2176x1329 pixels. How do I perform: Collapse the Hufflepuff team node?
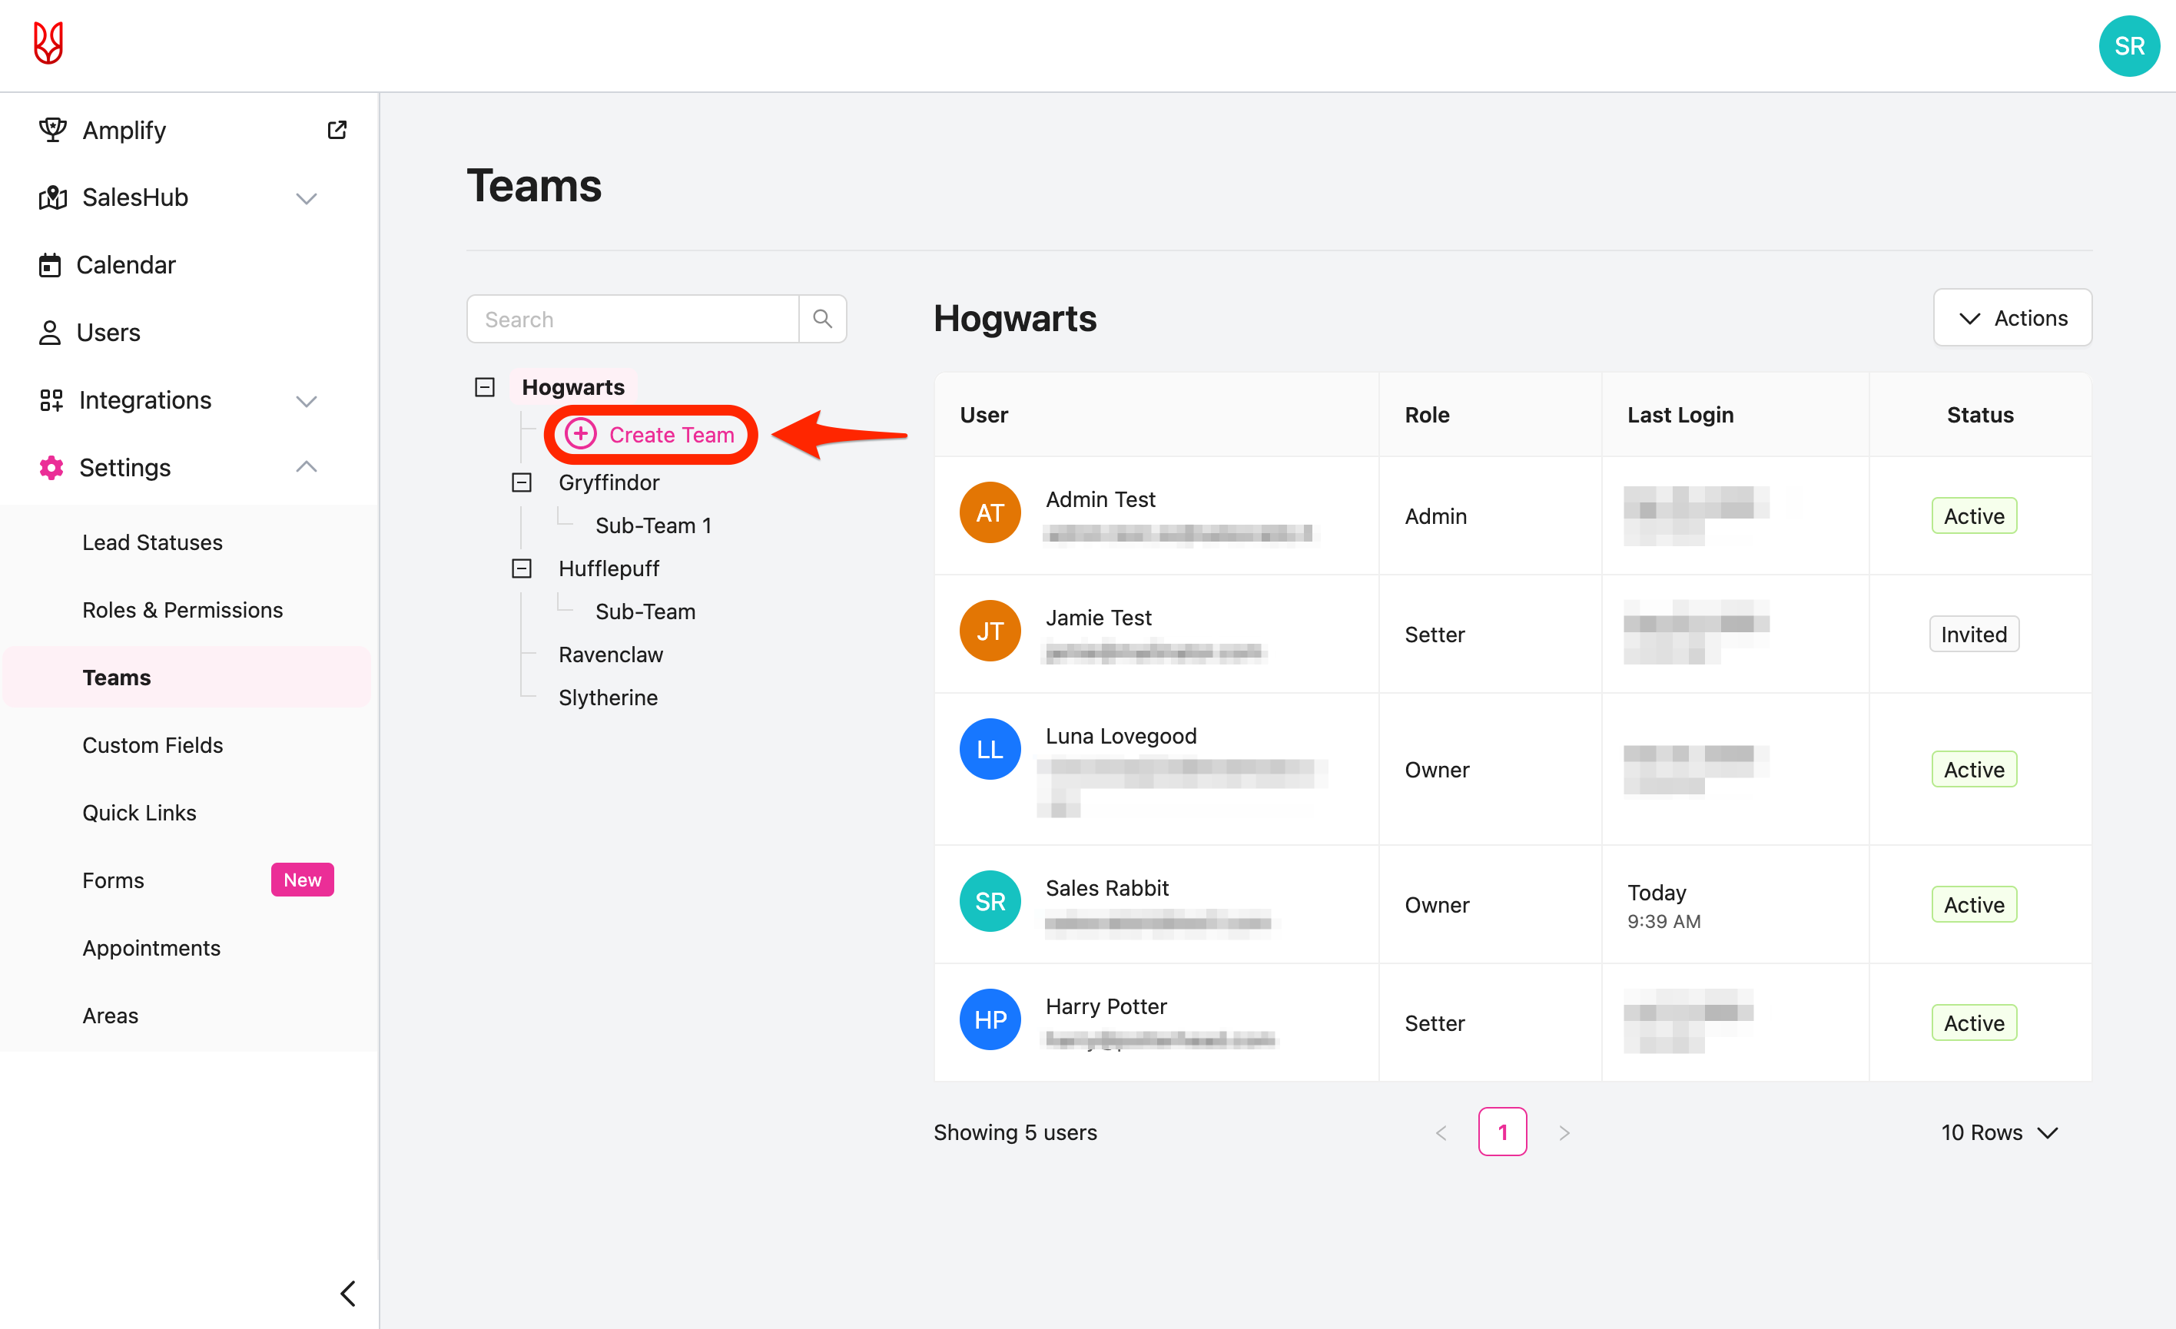522,568
